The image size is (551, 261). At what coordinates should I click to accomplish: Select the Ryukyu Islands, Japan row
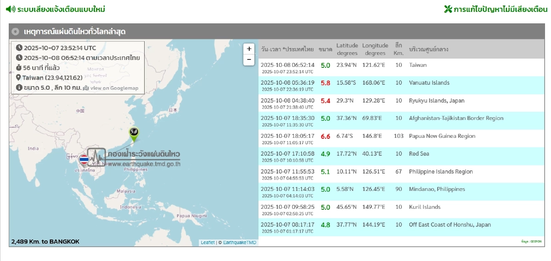click(x=401, y=103)
